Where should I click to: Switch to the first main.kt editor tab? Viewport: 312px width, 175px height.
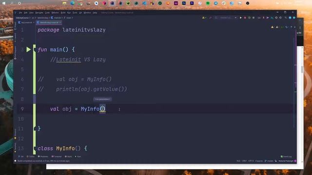pos(26,23)
